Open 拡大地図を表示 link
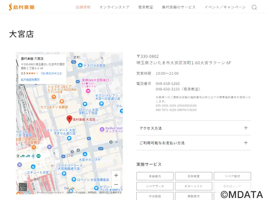The height and width of the screenshot is (200, 267). (30, 80)
